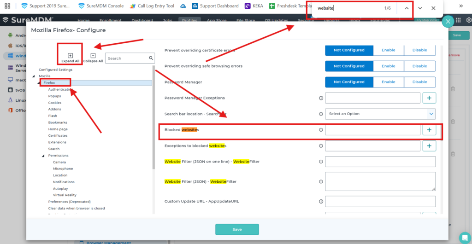This screenshot has width=472, height=244.
Task: Enable Password Manager
Action: [x=388, y=82]
